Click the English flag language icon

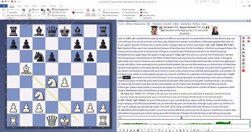point(248,38)
